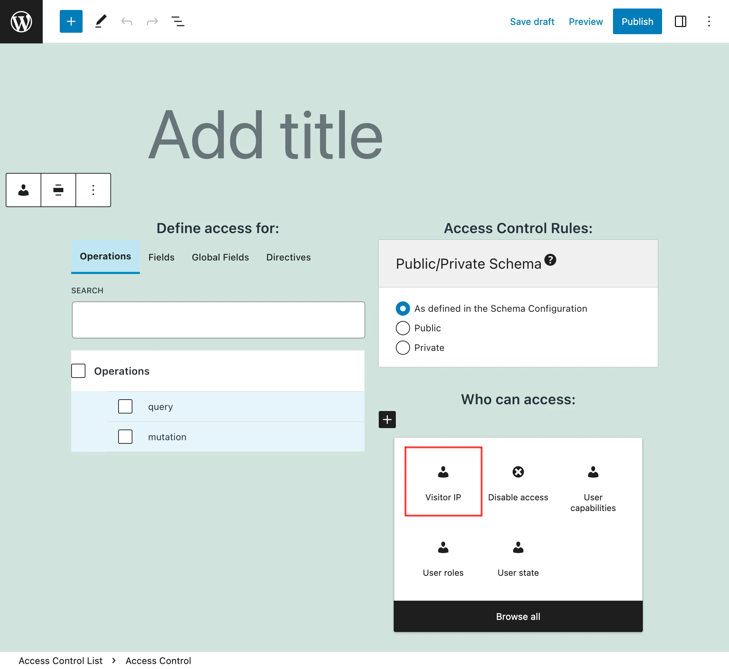Switch to the Operations tab

[105, 257]
